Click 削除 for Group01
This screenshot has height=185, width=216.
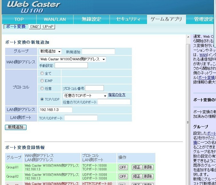pos(148,167)
